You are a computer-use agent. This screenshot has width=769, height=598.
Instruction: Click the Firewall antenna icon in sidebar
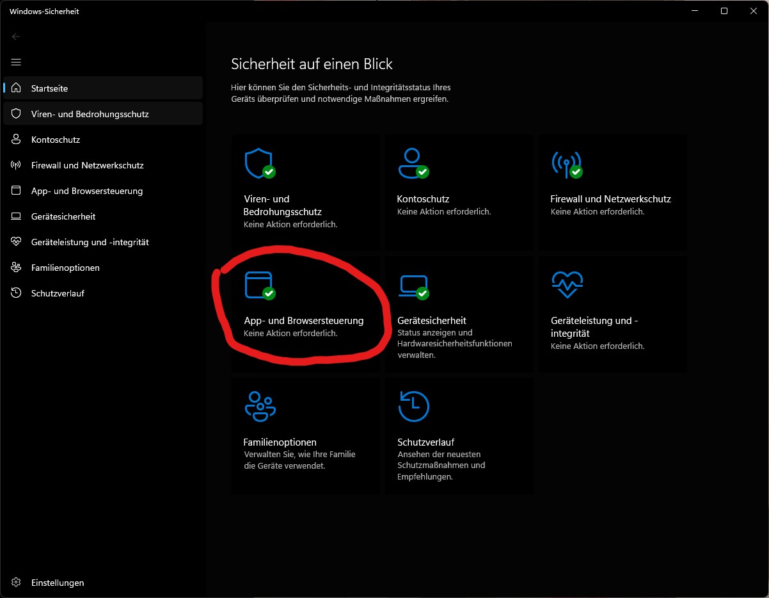tap(16, 165)
